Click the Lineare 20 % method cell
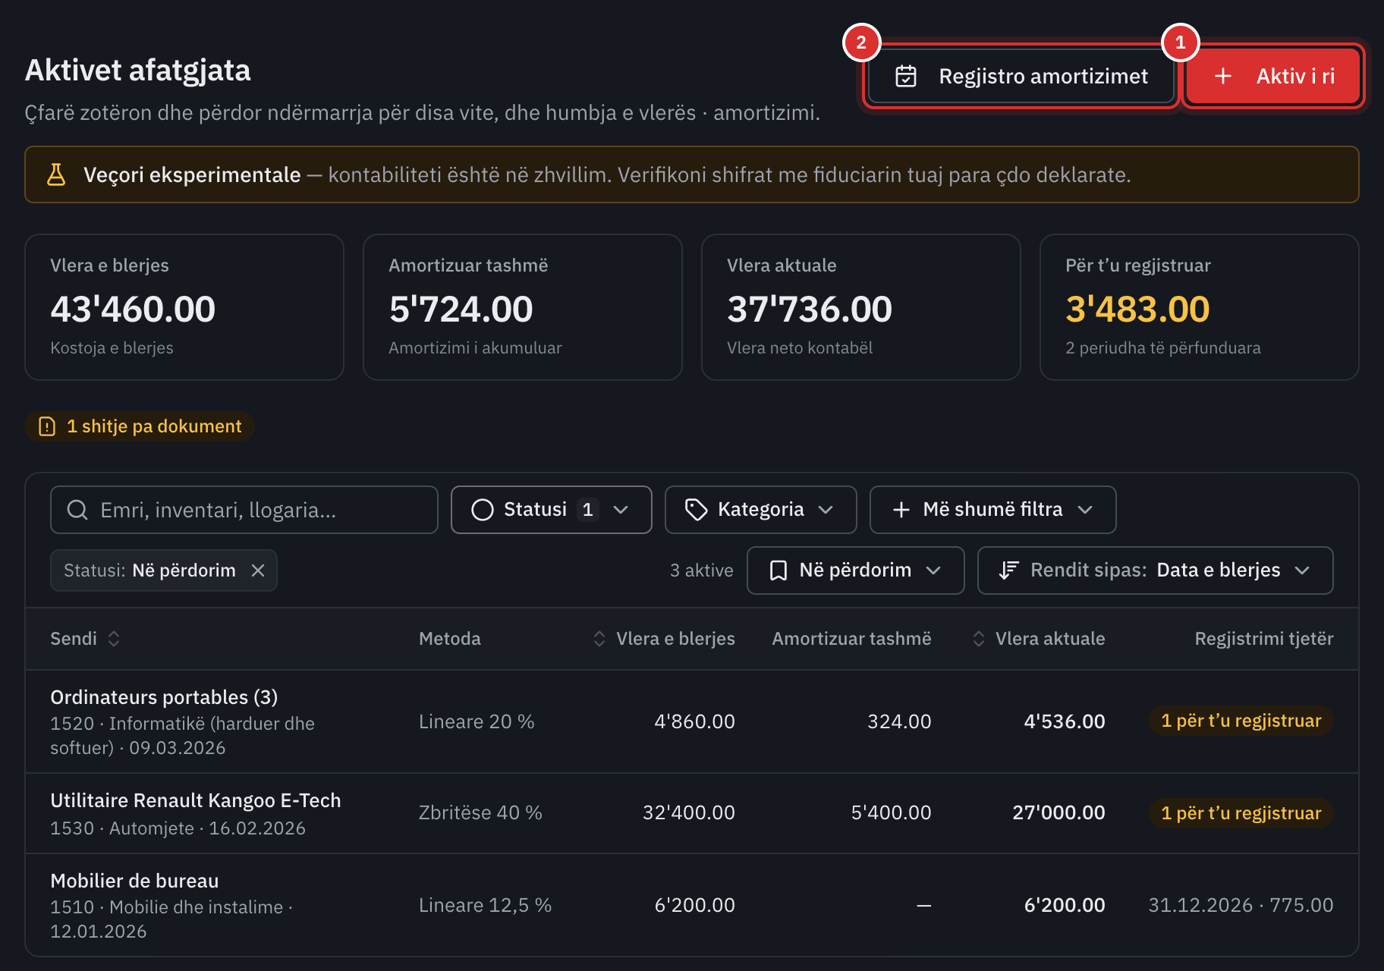Viewport: 1384px width, 971px height. click(x=477, y=721)
